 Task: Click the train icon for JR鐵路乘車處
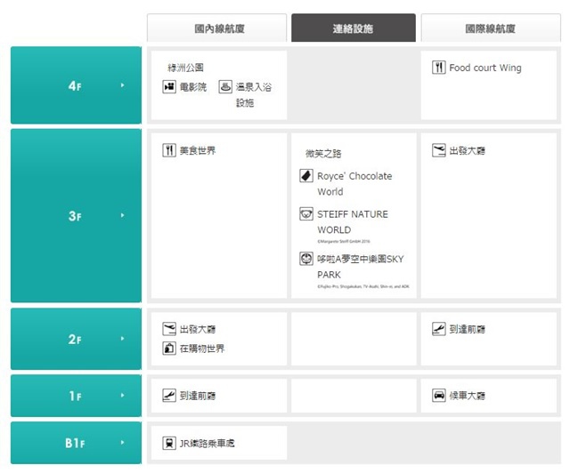click(169, 443)
